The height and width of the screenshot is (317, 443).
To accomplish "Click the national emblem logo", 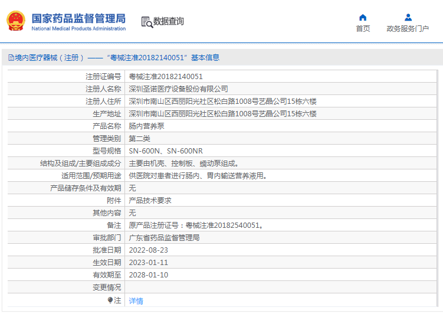I will pos(16,21).
